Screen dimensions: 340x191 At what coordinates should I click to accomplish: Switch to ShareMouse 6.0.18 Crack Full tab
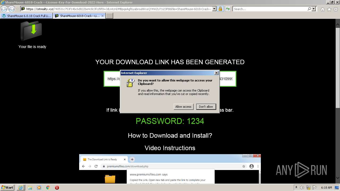26,16
